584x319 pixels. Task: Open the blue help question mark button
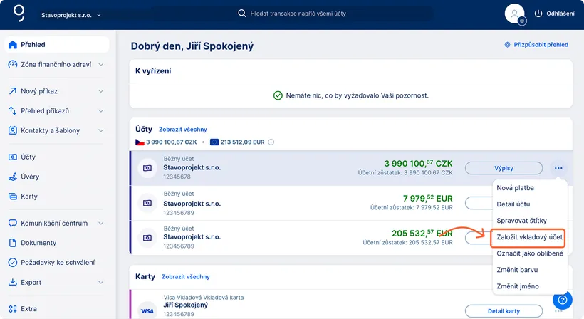coord(563,300)
